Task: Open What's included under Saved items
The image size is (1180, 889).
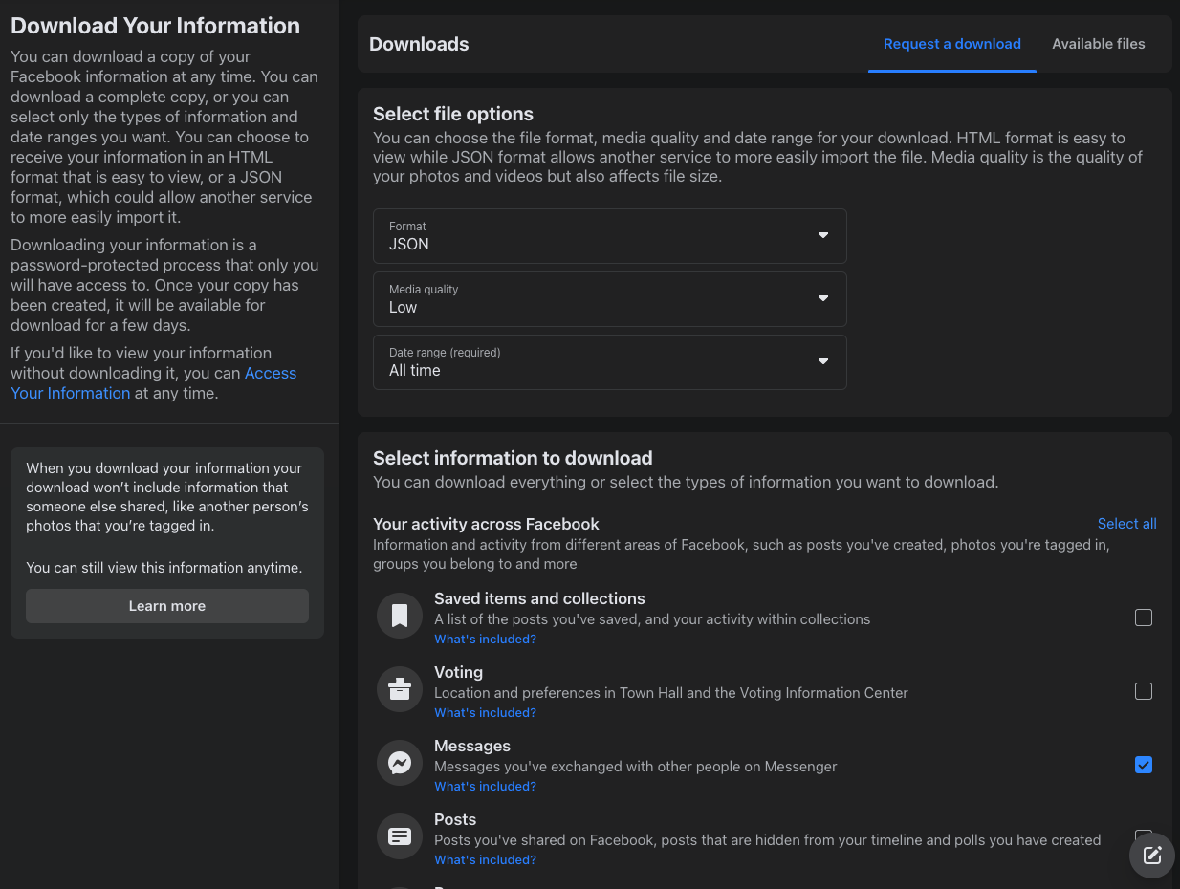Action: click(x=485, y=640)
